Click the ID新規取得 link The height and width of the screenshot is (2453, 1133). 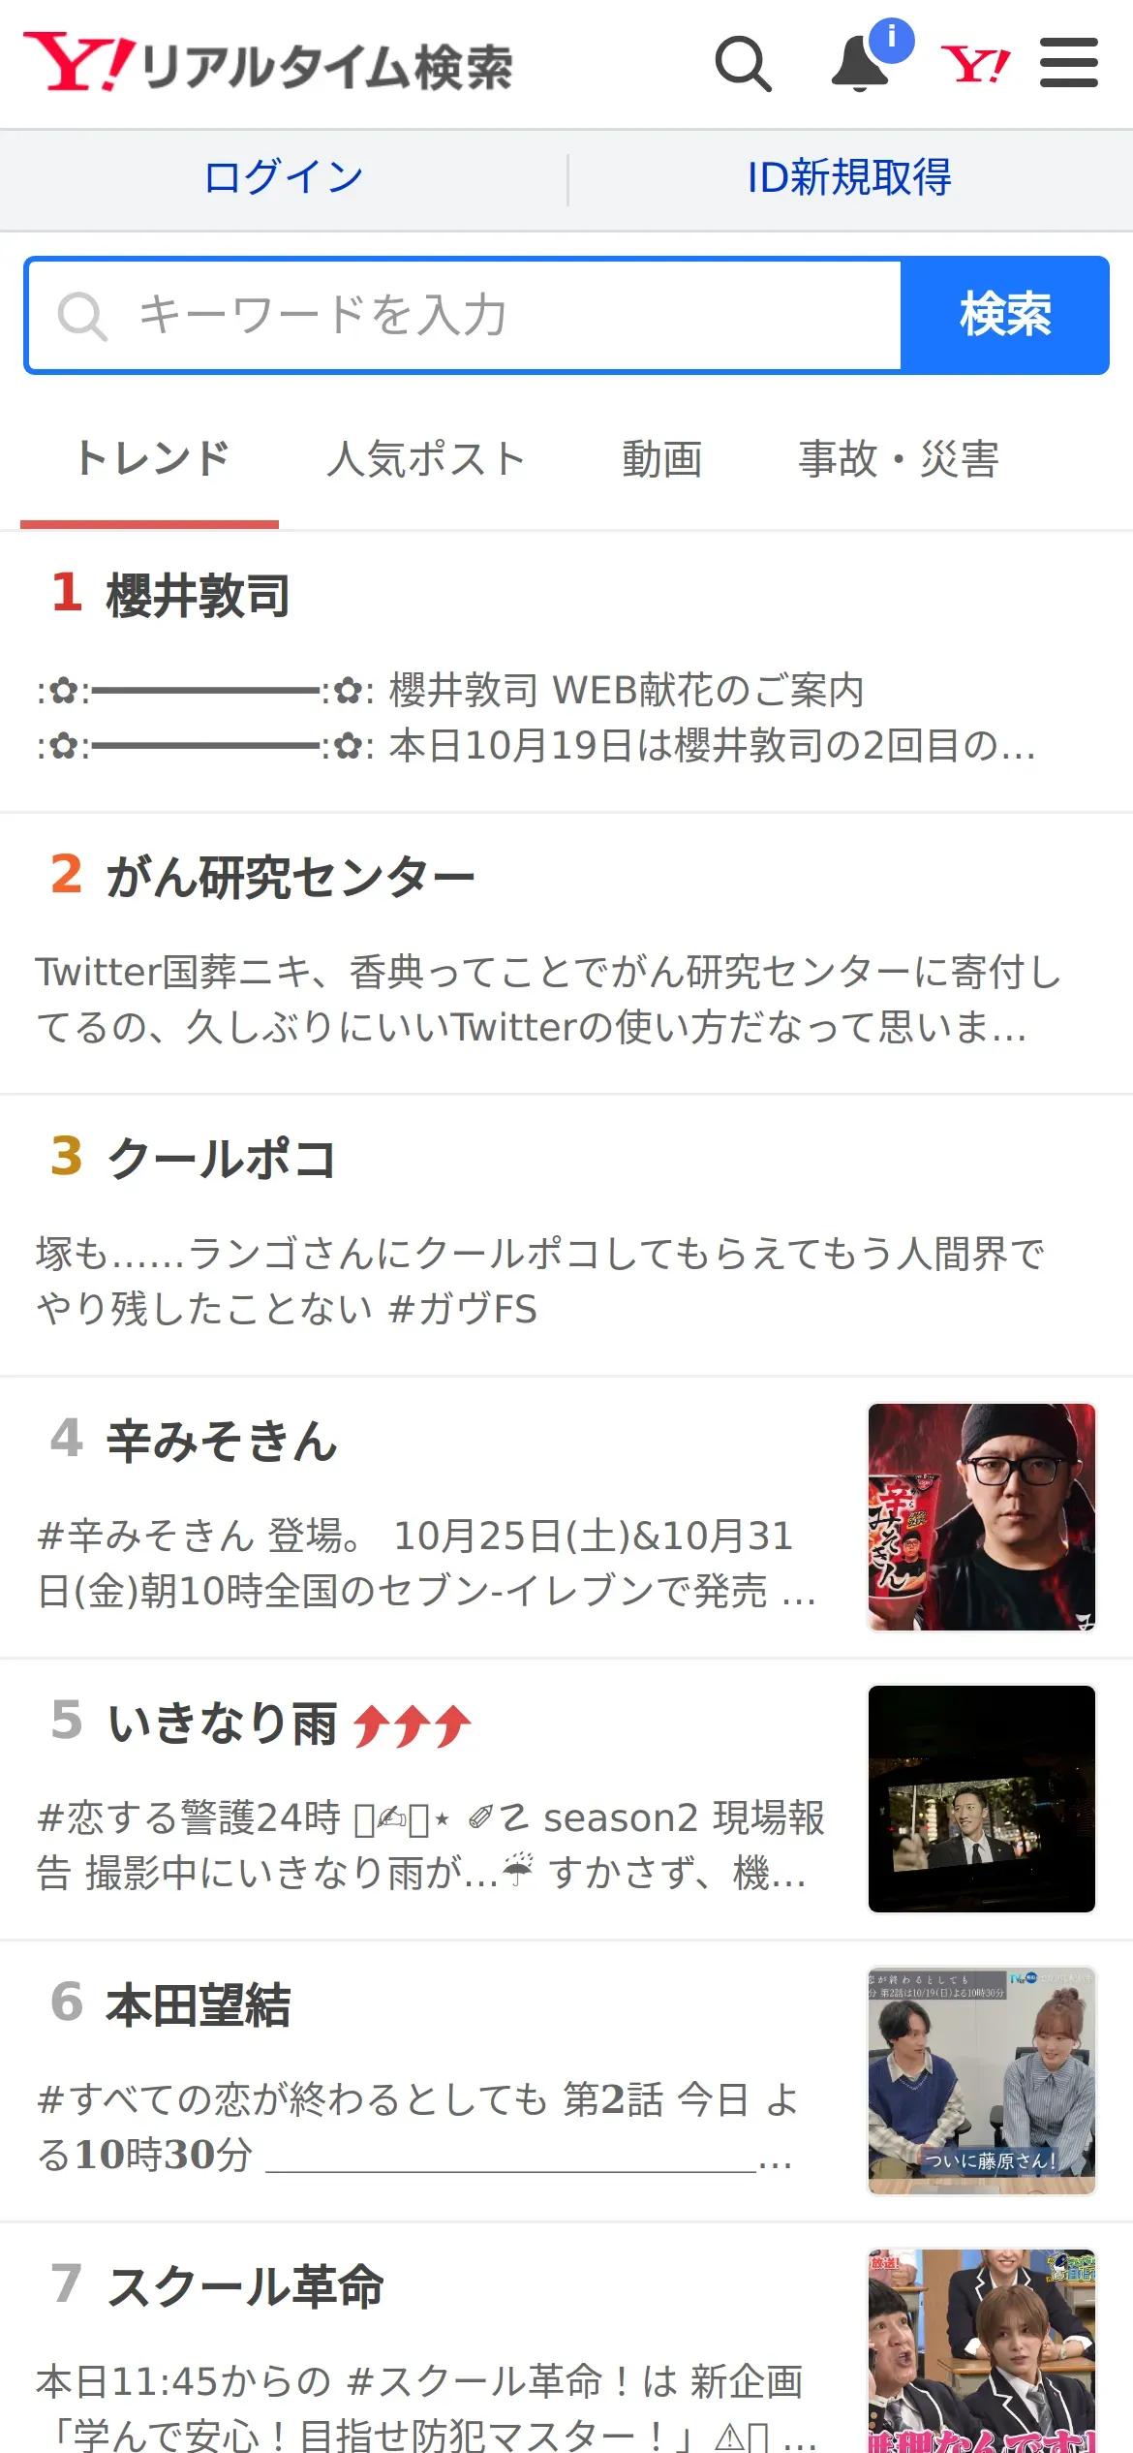pos(849,177)
